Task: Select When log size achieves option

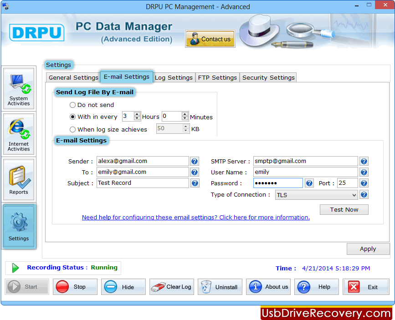Action: (x=72, y=129)
